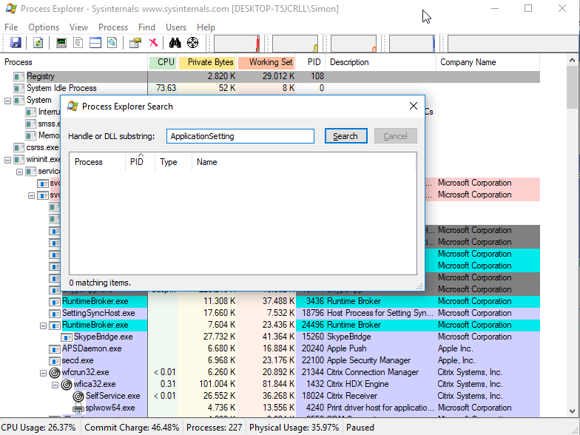The image size is (580, 435).
Task: Toggle the lower pane toolbar icon
Action: [95, 43]
